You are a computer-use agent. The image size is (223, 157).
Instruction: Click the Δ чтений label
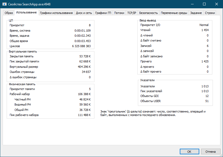point(146,35)
